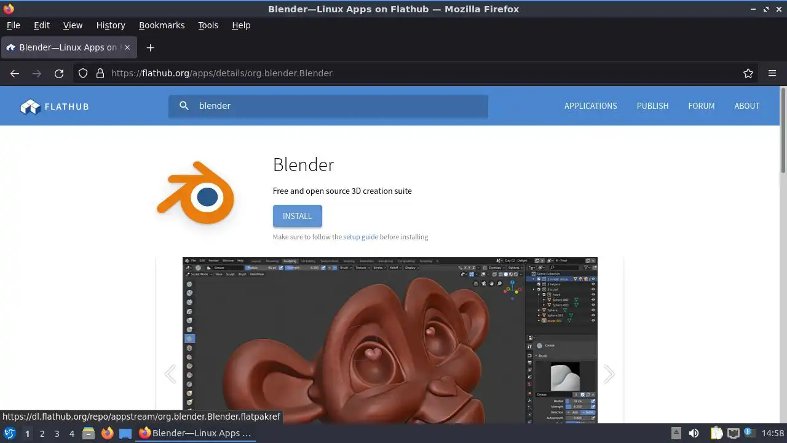787x443 pixels.
Task: Open the Help menu
Action: [x=241, y=25]
